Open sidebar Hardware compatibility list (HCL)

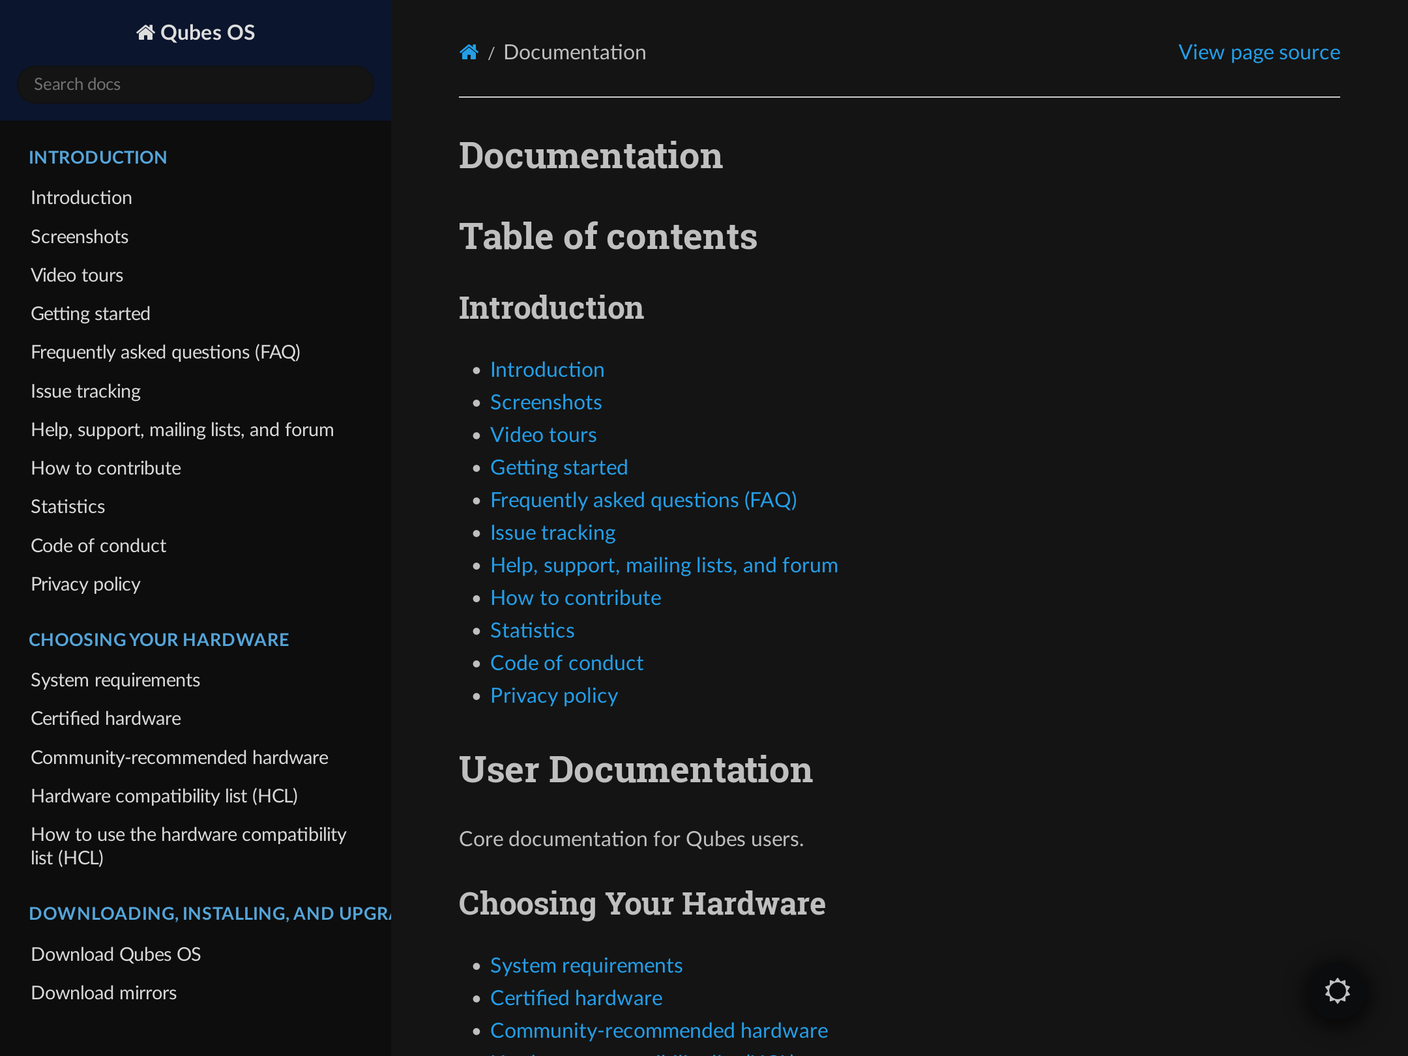(164, 796)
